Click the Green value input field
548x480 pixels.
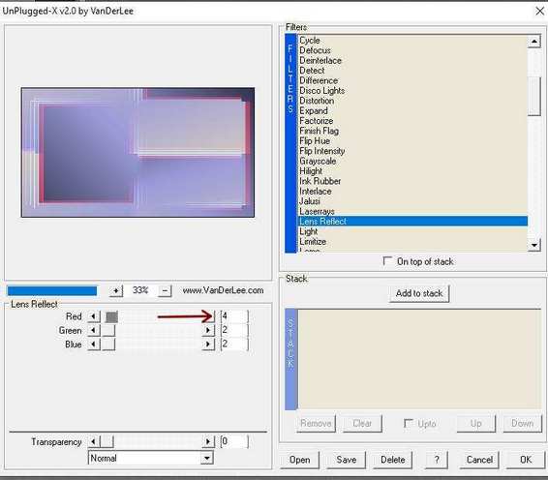[234, 330]
